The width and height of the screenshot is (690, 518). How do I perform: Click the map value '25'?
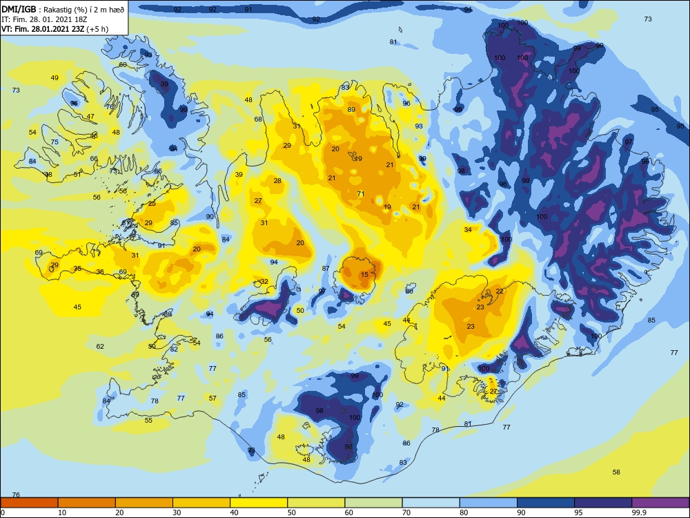tap(152, 204)
